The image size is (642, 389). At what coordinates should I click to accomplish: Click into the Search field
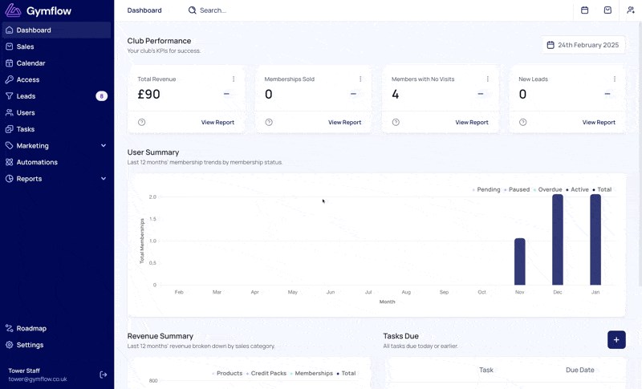(x=241, y=10)
